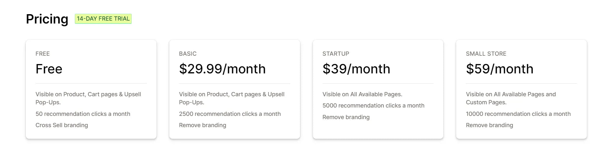Click the $59/month price
611x150 pixels.
500,69
